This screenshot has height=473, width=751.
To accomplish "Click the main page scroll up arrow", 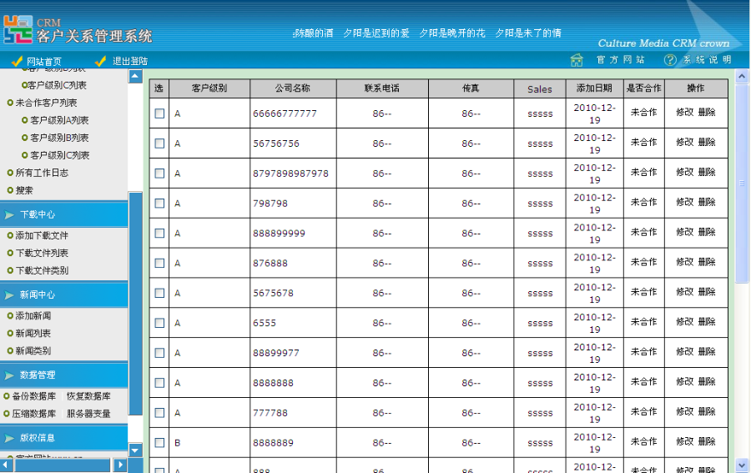I will pyautogui.click(x=742, y=76).
